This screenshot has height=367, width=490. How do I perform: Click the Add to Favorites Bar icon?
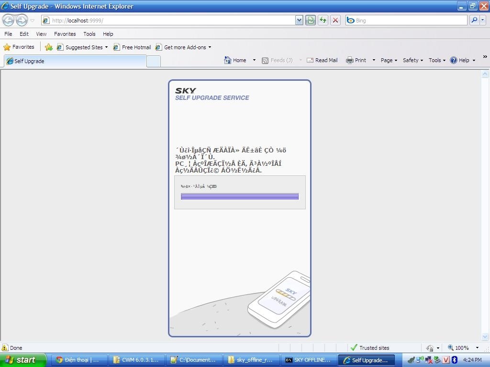[48, 47]
